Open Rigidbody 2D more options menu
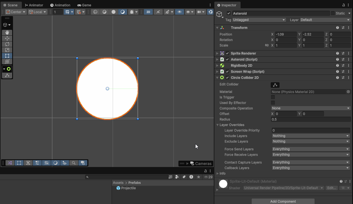 pyautogui.click(x=349, y=65)
